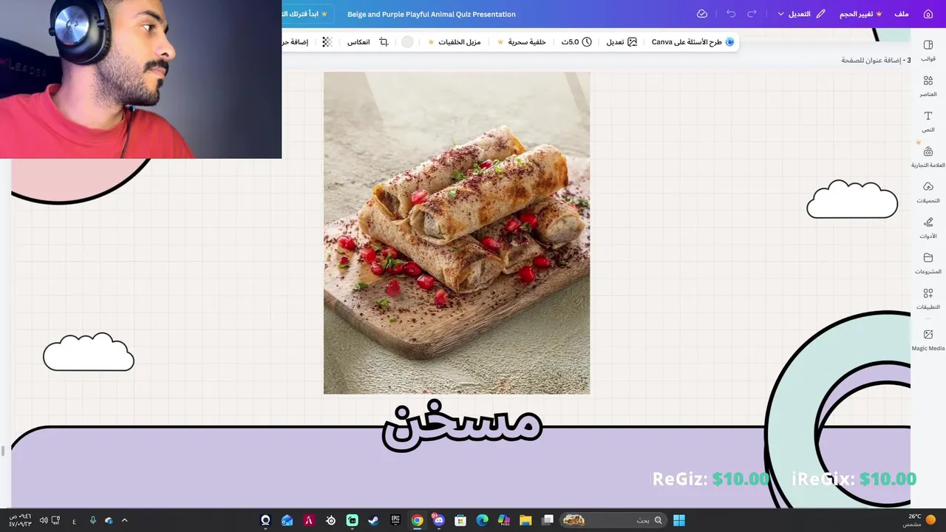
Task: Show hidden system tray icons
Action: click(x=124, y=520)
